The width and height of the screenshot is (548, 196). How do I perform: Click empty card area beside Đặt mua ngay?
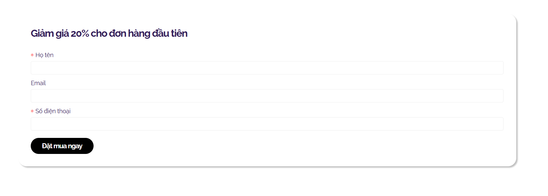(267, 146)
